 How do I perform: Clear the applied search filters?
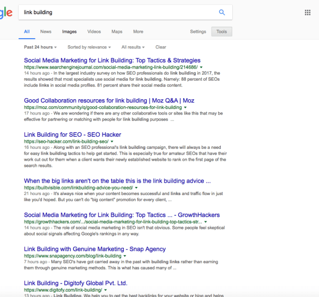[x=161, y=47]
